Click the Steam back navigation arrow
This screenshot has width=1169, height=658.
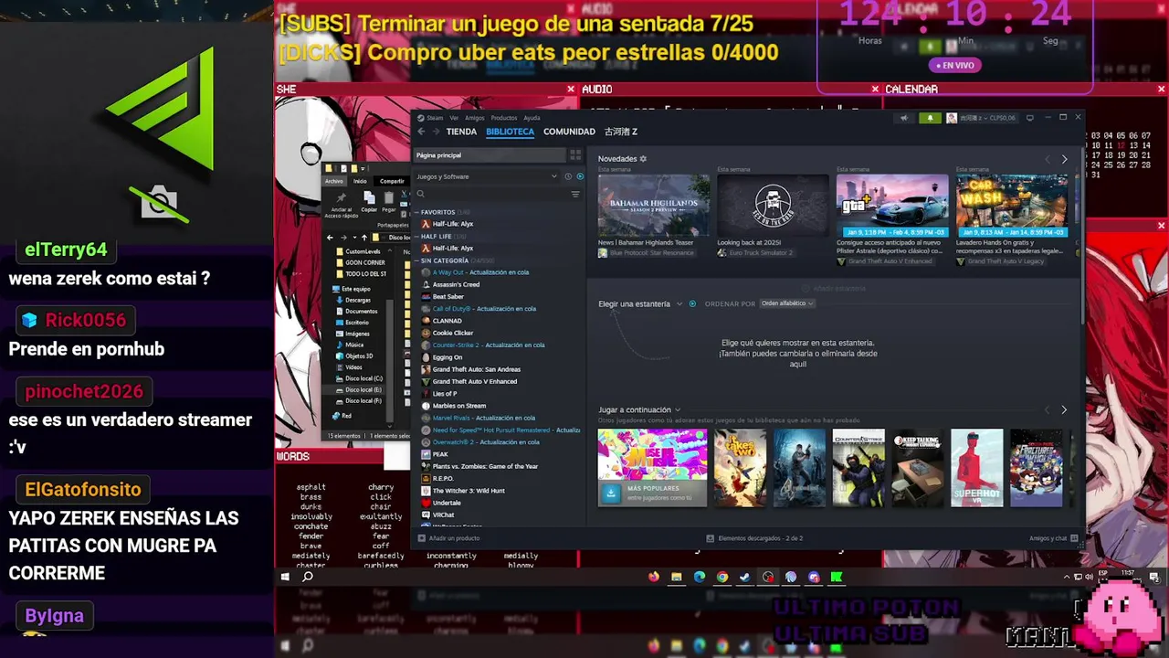click(421, 132)
